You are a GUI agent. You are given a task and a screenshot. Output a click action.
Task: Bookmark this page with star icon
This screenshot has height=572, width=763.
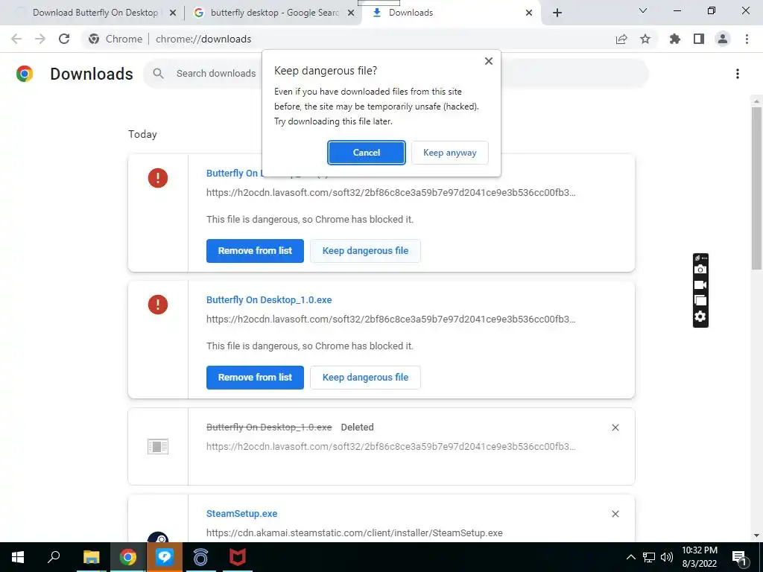click(x=645, y=39)
